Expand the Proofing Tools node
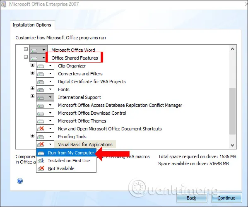Screen dimensions: 248x207 pos(32,136)
